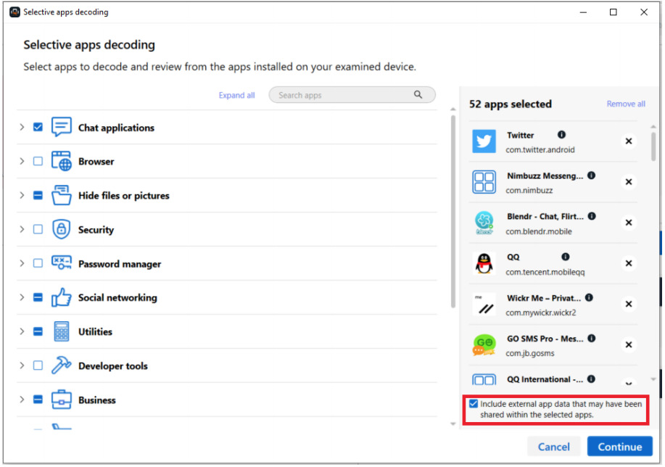Check the Security category checkbox
665x467 pixels.
point(38,229)
